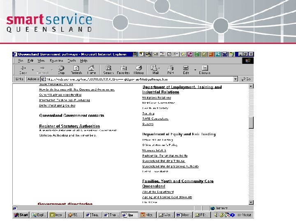
Task: Click the system tray clock
Action: (244, 215)
